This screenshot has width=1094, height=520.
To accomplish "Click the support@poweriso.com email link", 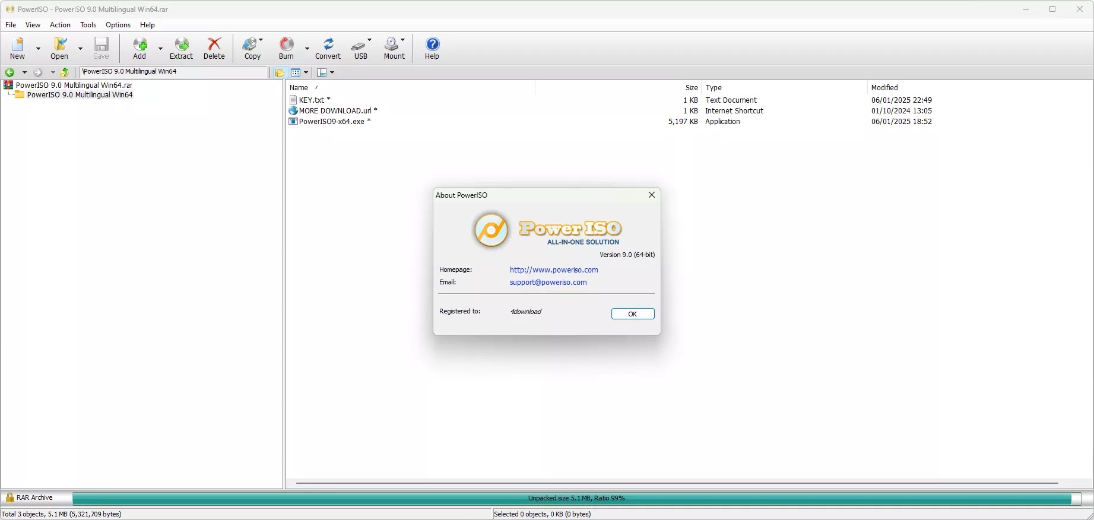I will pyautogui.click(x=548, y=283).
